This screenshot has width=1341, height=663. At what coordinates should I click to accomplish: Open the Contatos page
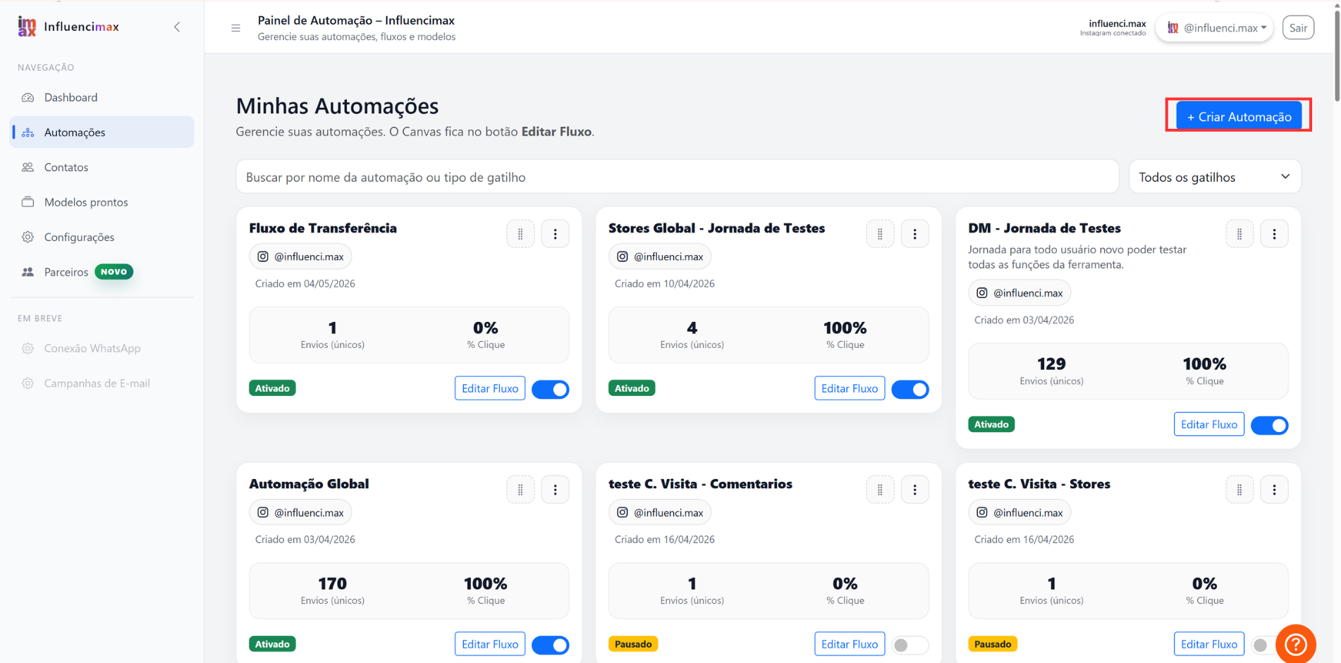102,167
